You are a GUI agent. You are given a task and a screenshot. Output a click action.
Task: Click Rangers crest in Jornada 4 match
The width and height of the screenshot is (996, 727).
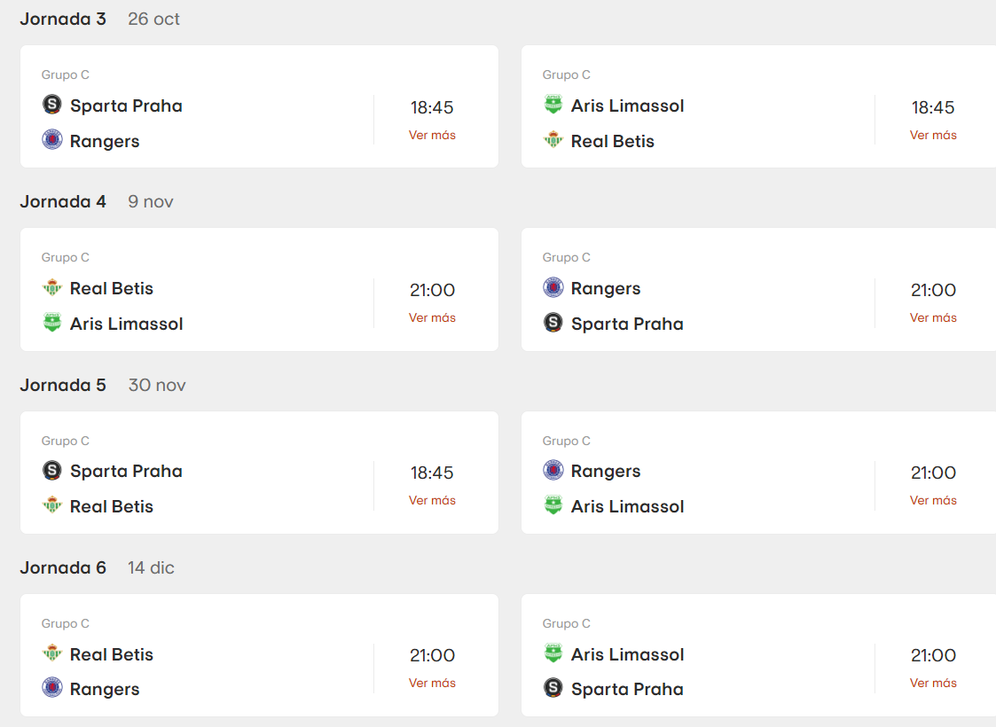pos(553,288)
